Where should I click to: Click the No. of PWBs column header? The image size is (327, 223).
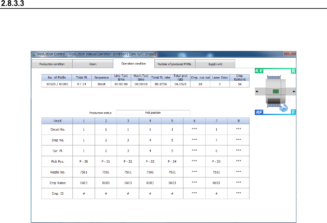[x=57, y=78]
